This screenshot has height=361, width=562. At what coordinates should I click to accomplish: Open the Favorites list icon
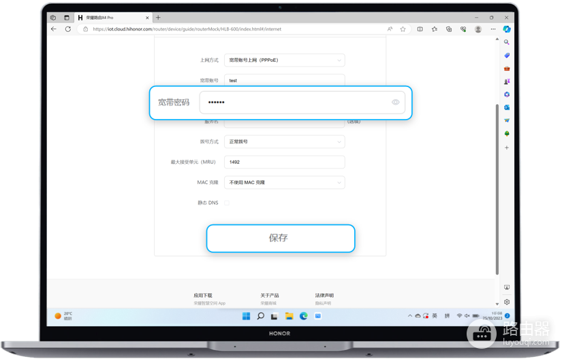coord(435,29)
